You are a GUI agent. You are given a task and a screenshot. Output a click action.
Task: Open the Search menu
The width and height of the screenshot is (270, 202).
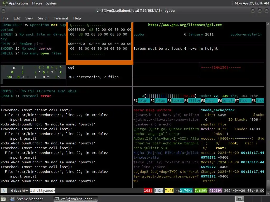tap(43, 18)
